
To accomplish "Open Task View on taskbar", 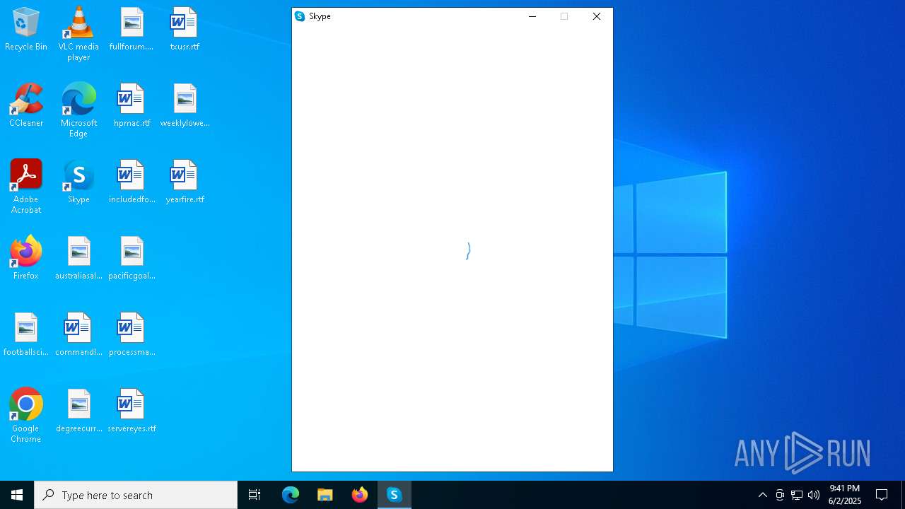I will tap(255, 495).
